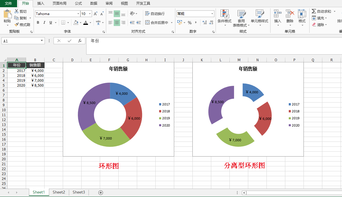342x197 pixels.
Task: Toggle middle vertical alignment
Action: click(x=117, y=14)
